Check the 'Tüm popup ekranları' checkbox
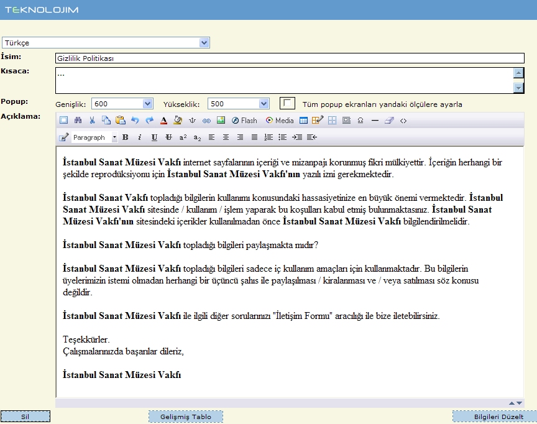This screenshot has width=537, height=424. coord(287,103)
